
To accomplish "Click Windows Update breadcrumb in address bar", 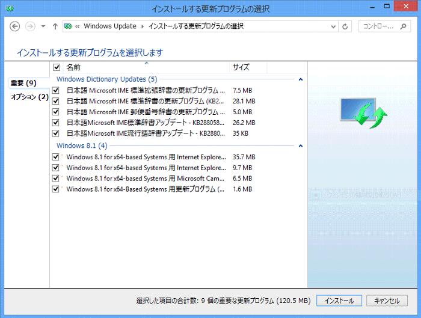I will [110, 26].
